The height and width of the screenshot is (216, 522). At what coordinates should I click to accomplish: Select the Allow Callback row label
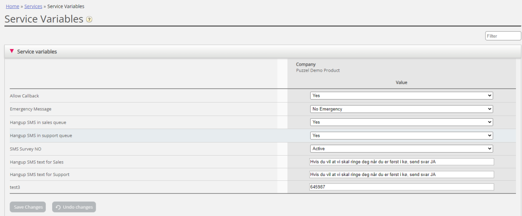[x=24, y=96]
